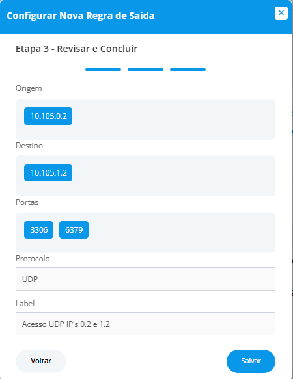Select the port 6379 chip

(74, 229)
